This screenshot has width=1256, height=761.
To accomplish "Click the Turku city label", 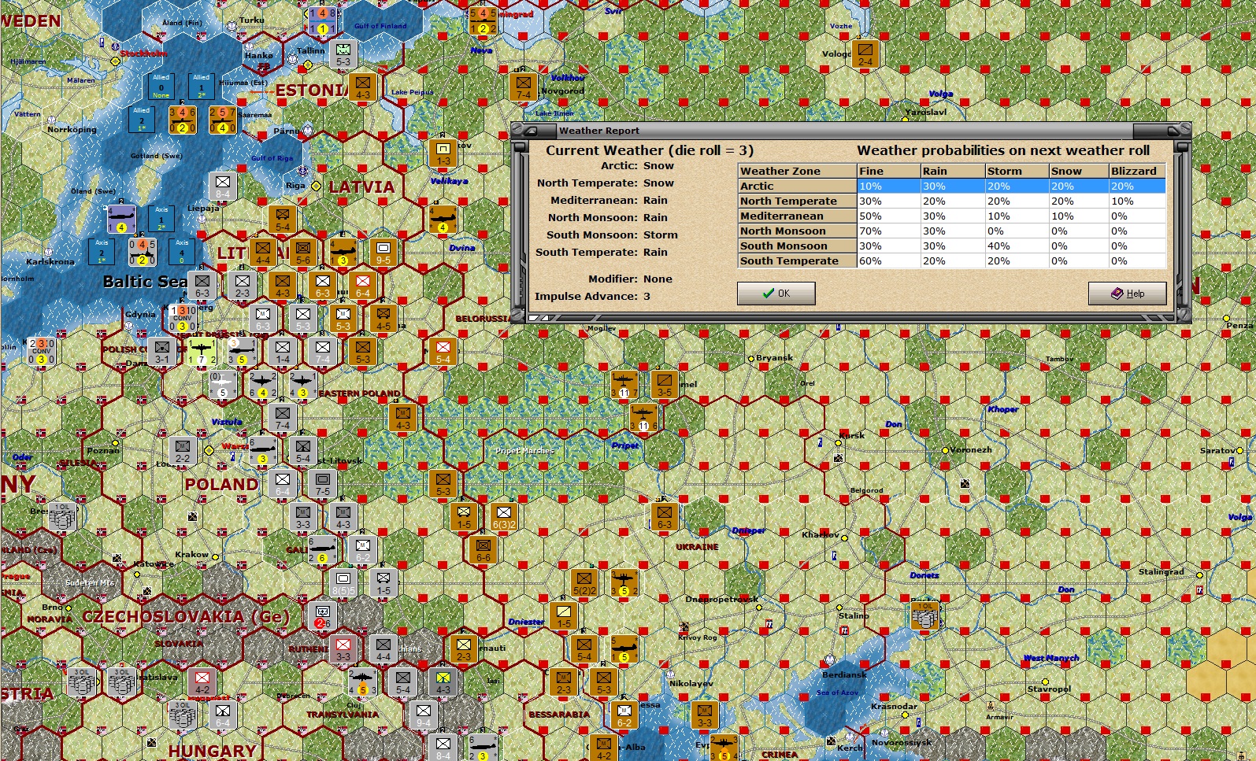I will [252, 20].
